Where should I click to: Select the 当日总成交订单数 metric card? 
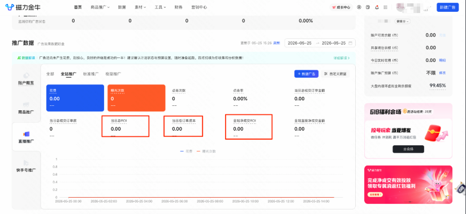[75, 128]
